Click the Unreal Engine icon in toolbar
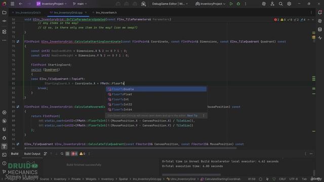Viewport: 324px width, 182px height. (x=143, y=4)
